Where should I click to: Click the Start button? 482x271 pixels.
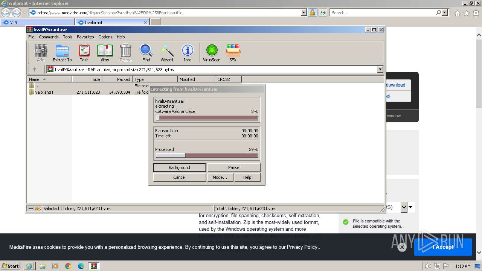coord(11,266)
